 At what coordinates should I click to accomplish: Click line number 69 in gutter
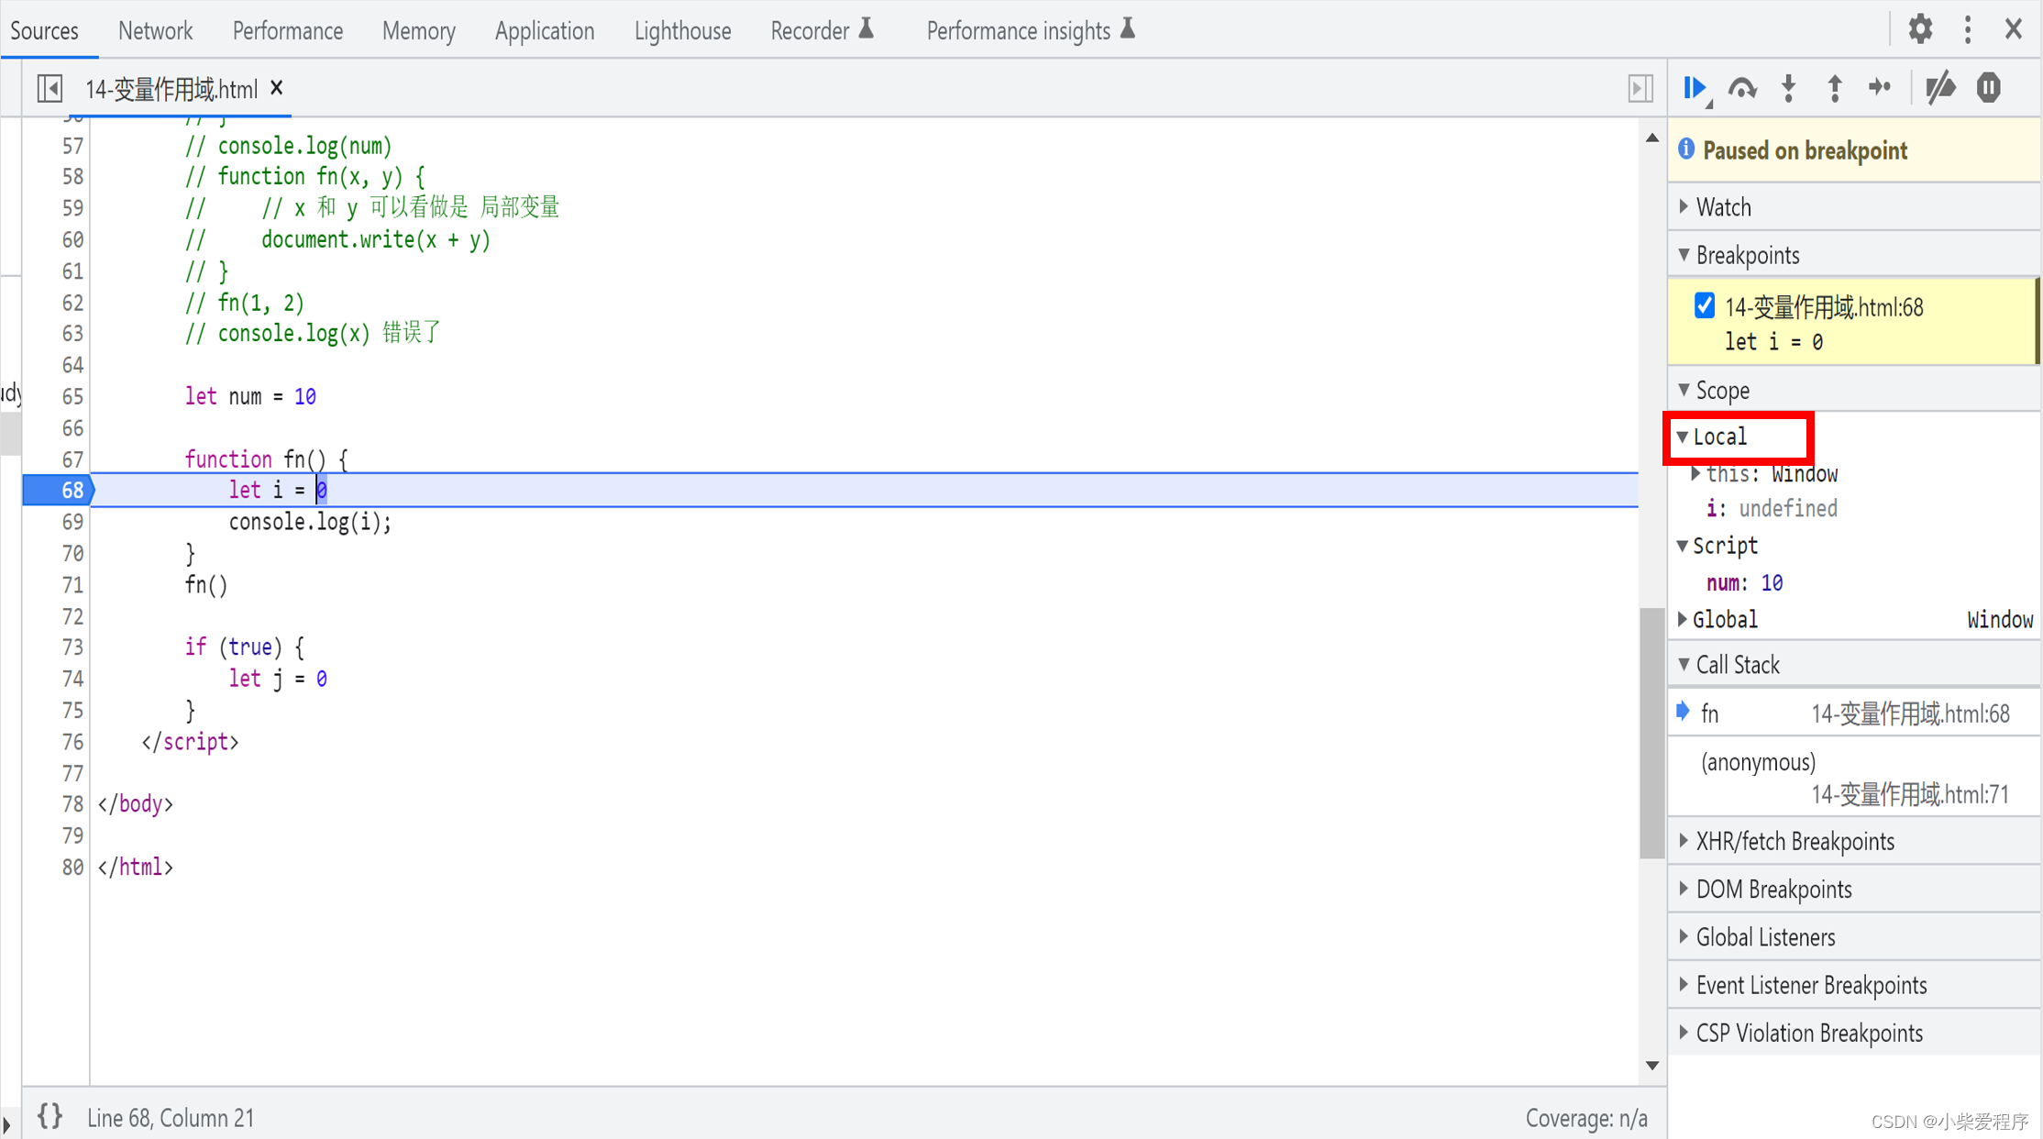point(72,522)
